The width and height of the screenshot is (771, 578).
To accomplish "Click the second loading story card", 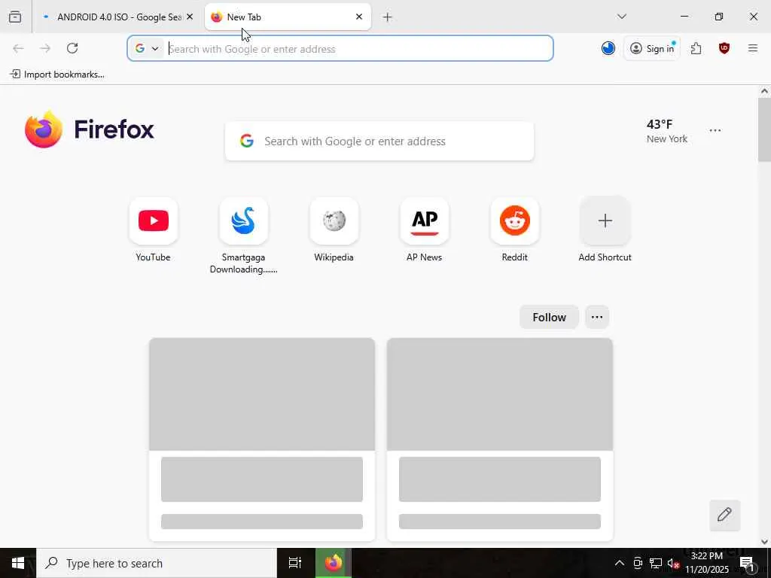I will click(x=500, y=439).
